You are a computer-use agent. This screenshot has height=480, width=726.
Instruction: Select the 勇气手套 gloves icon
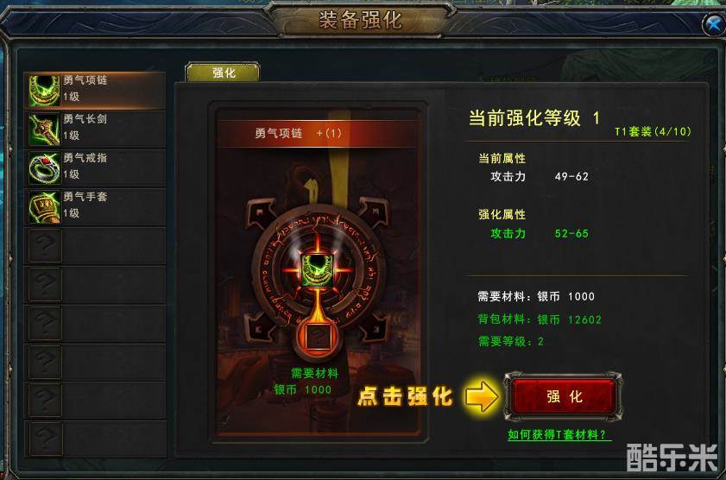44,207
